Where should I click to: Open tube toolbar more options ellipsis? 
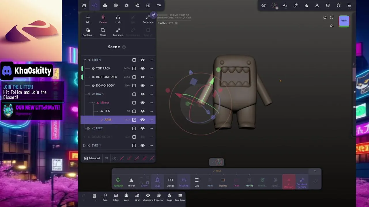(315, 182)
